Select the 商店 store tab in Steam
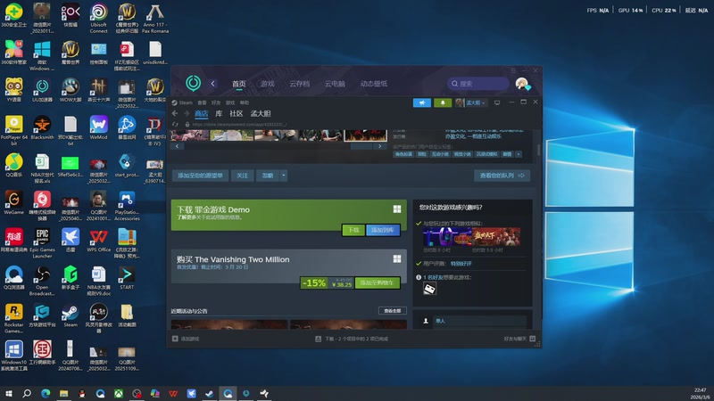714x401 pixels. [x=202, y=114]
